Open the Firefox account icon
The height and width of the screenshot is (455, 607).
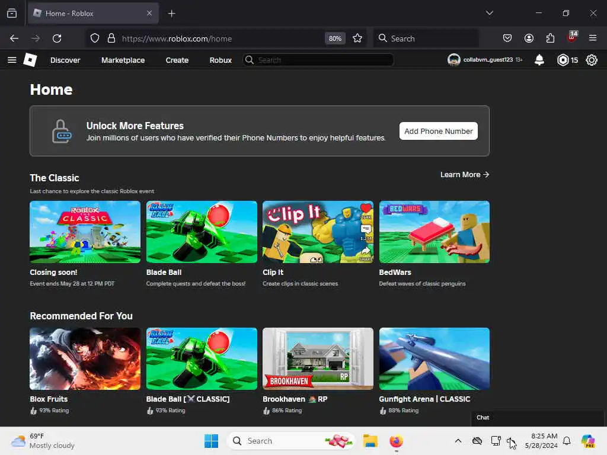(x=529, y=38)
